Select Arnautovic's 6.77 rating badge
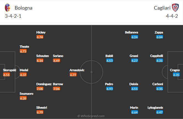This screenshot has width=183, height=119. (x=73, y=75)
